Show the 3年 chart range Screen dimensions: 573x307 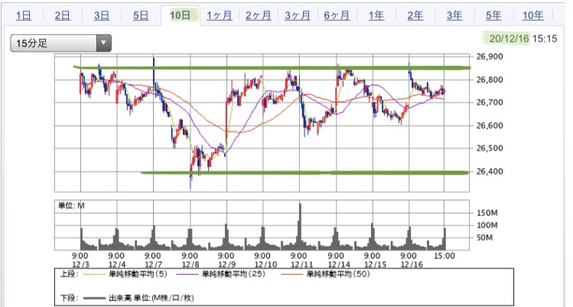pyautogui.click(x=454, y=15)
